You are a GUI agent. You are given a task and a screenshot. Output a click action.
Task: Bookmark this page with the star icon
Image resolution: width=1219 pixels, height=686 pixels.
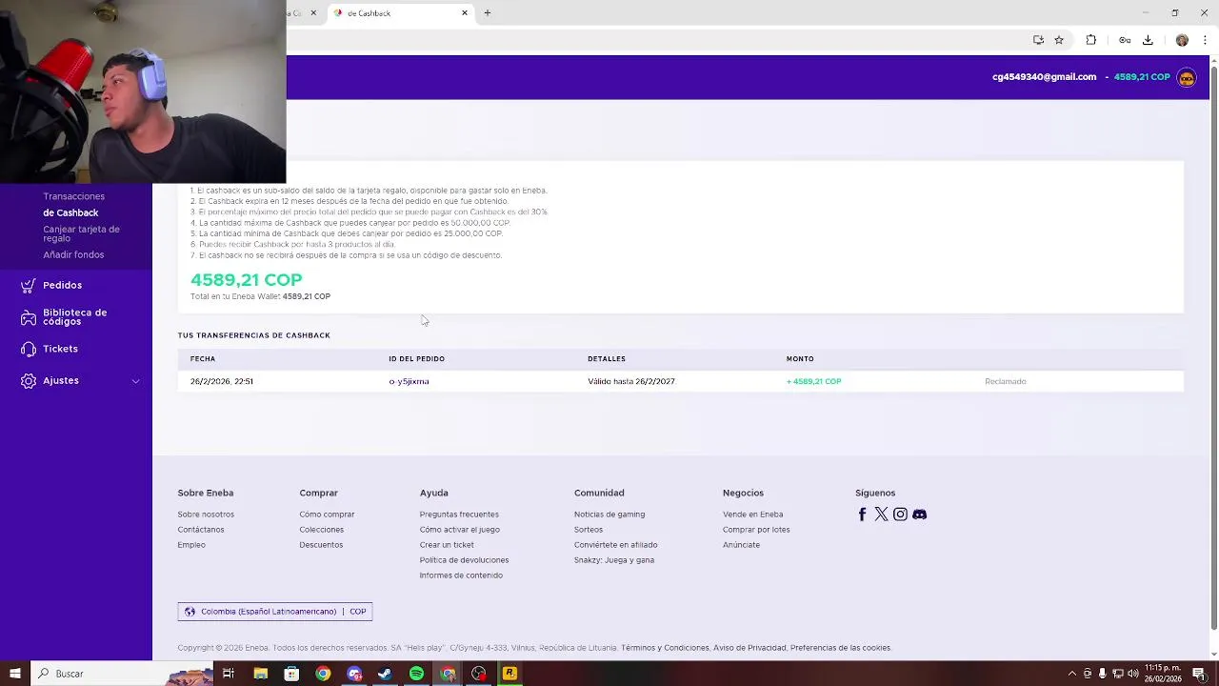pos(1059,40)
